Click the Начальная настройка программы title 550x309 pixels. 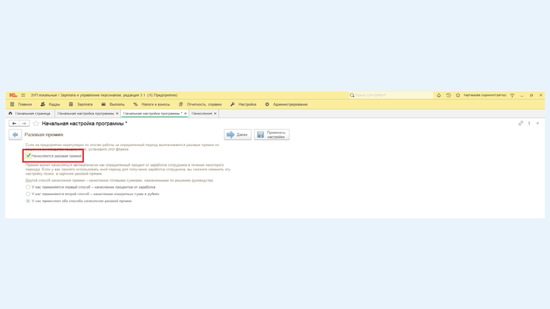coord(85,124)
